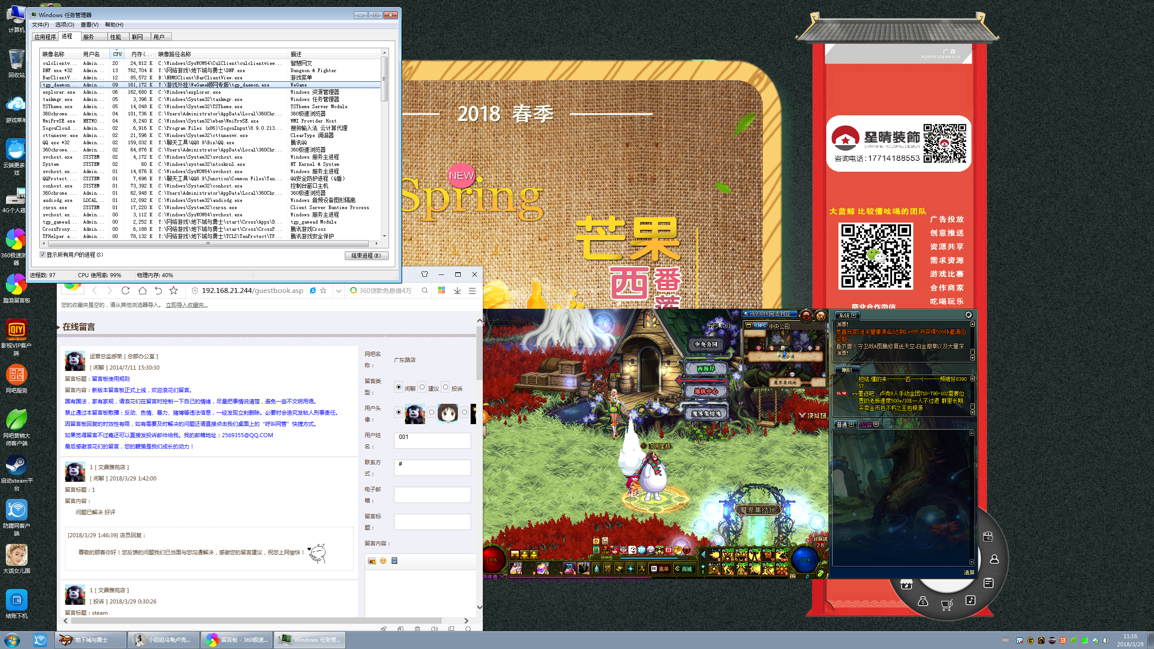The height and width of the screenshot is (649, 1154).
Task: Click the 清屏 button in game chat
Action: tap(969, 572)
